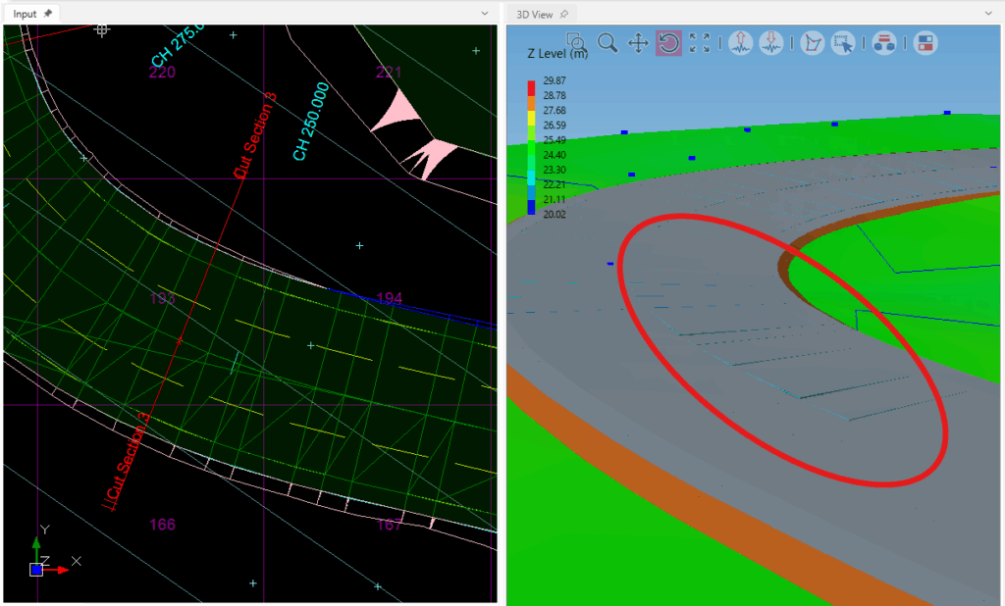Select the Zoom magnifier tool
Screen dimensions: 1005x606
pos(608,43)
